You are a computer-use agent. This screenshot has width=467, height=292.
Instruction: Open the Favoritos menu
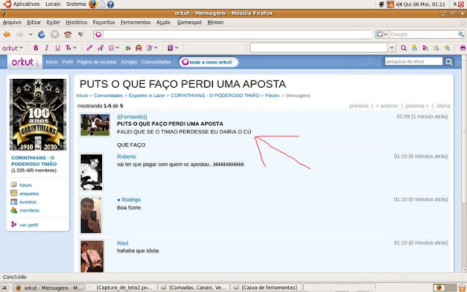click(104, 23)
